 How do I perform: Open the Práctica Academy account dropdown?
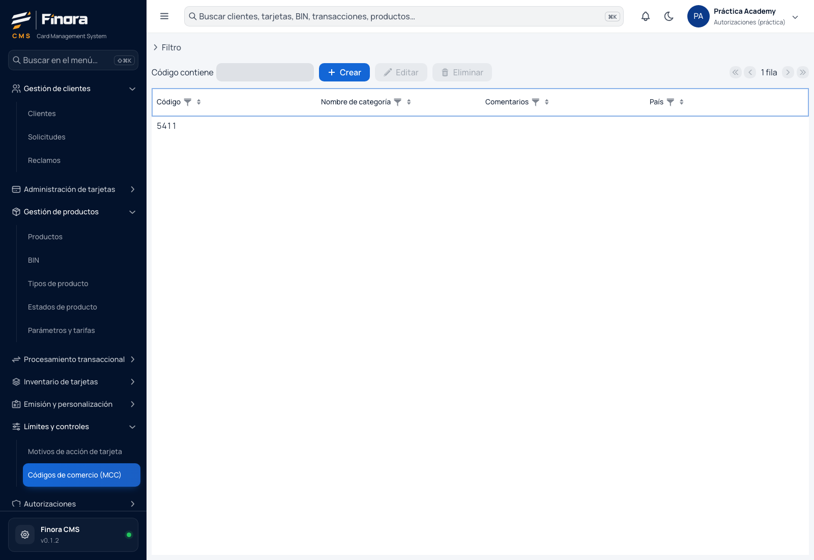(795, 17)
